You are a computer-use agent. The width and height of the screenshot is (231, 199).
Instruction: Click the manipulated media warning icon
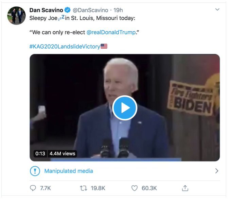tap(35, 171)
